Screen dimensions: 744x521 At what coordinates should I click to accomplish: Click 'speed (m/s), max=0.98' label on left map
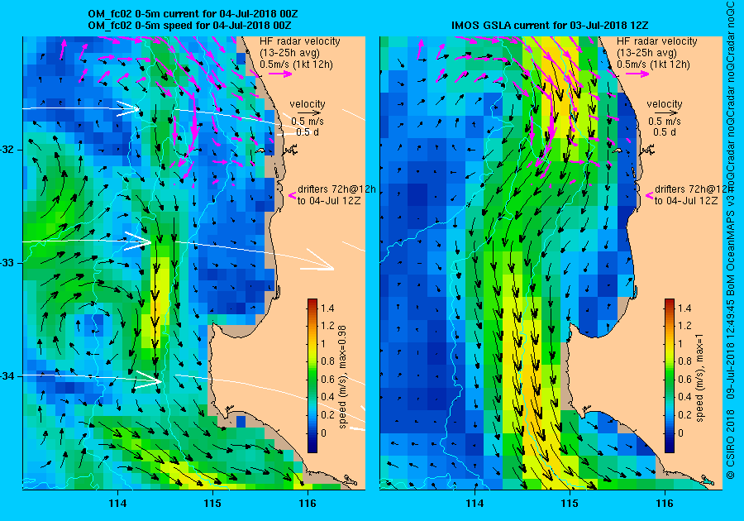pyautogui.click(x=342, y=377)
